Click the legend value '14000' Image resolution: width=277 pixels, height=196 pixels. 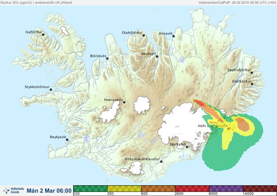[248, 194]
